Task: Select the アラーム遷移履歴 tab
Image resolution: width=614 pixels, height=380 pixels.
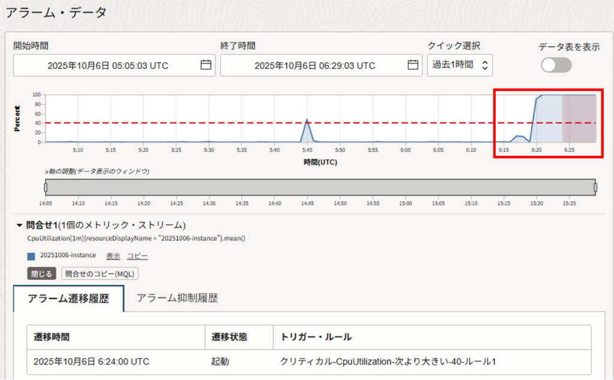Action: [68, 298]
